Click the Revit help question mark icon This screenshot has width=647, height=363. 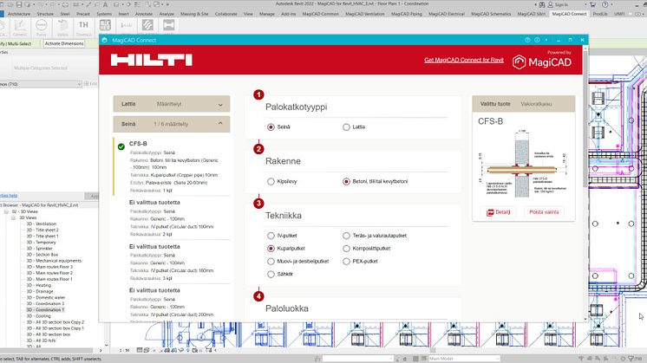click(x=605, y=4)
